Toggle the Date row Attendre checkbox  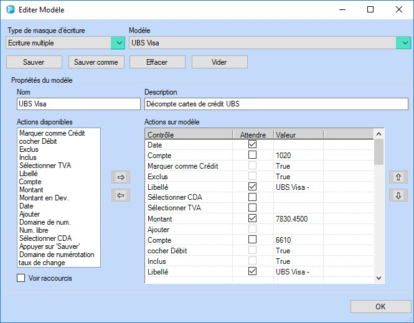click(252, 144)
